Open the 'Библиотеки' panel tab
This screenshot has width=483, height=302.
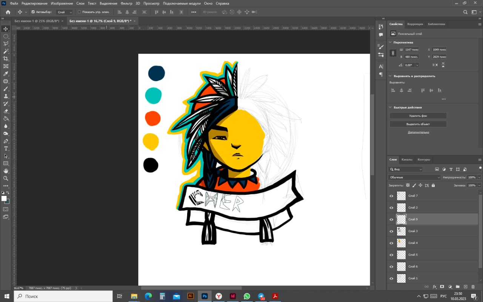(x=436, y=24)
